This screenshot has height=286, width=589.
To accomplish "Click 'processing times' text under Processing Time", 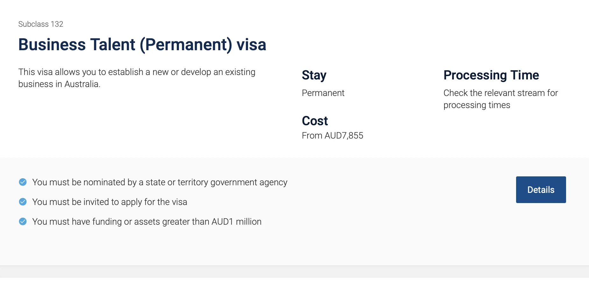I will pos(477,105).
